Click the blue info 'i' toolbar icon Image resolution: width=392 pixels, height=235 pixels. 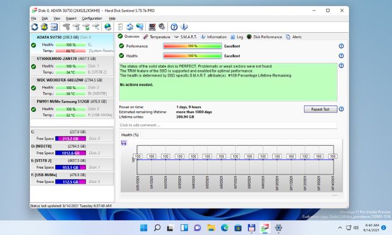click(184, 27)
